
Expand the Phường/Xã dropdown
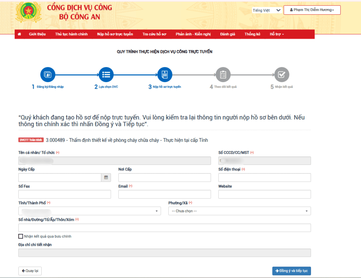point(239,211)
